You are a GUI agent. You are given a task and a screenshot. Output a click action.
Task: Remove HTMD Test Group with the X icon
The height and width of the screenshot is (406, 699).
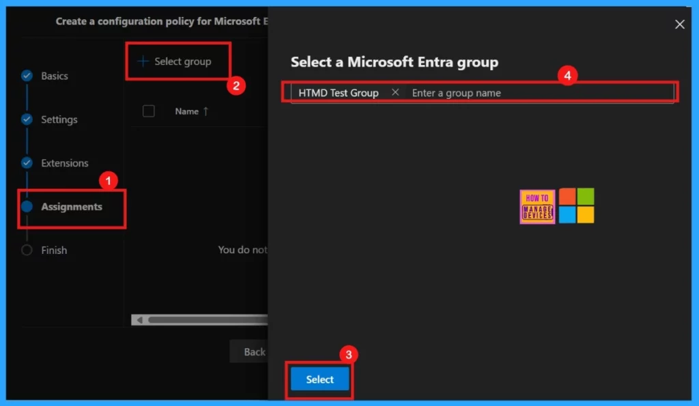point(395,92)
